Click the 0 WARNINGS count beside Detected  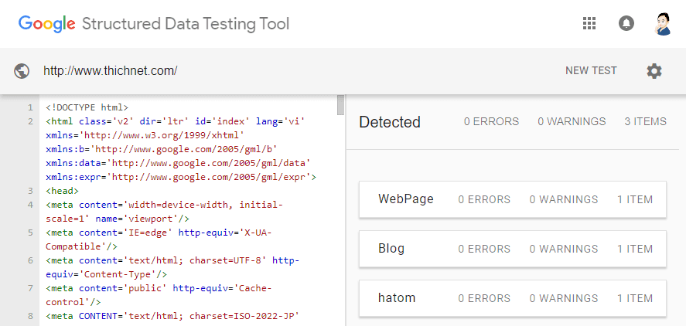572,121
